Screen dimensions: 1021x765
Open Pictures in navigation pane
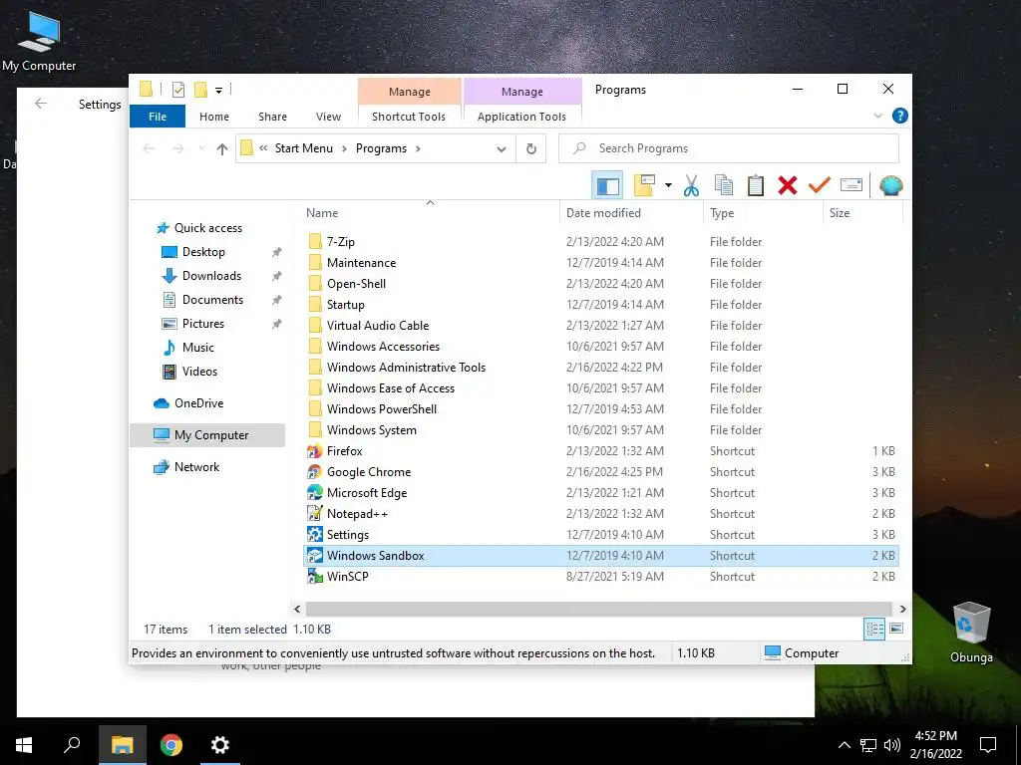tap(202, 324)
